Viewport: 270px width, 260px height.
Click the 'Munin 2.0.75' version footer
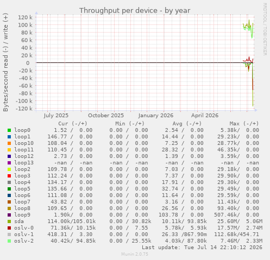pyautogui.click(x=135, y=254)
